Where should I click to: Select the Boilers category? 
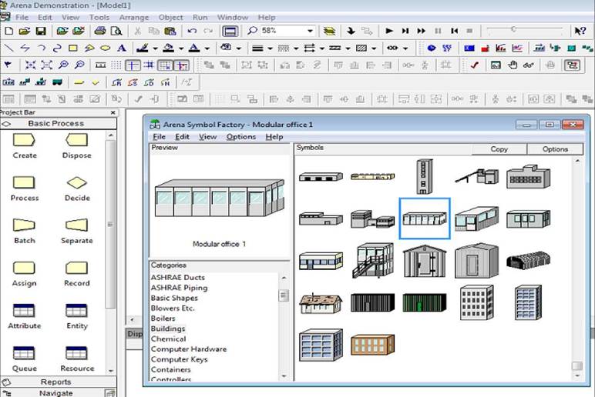[x=163, y=319]
